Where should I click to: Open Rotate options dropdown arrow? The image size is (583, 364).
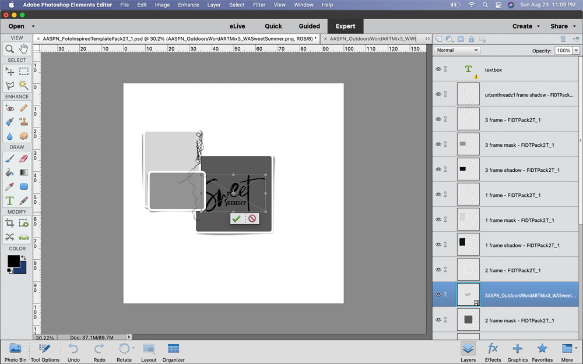pos(134,348)
